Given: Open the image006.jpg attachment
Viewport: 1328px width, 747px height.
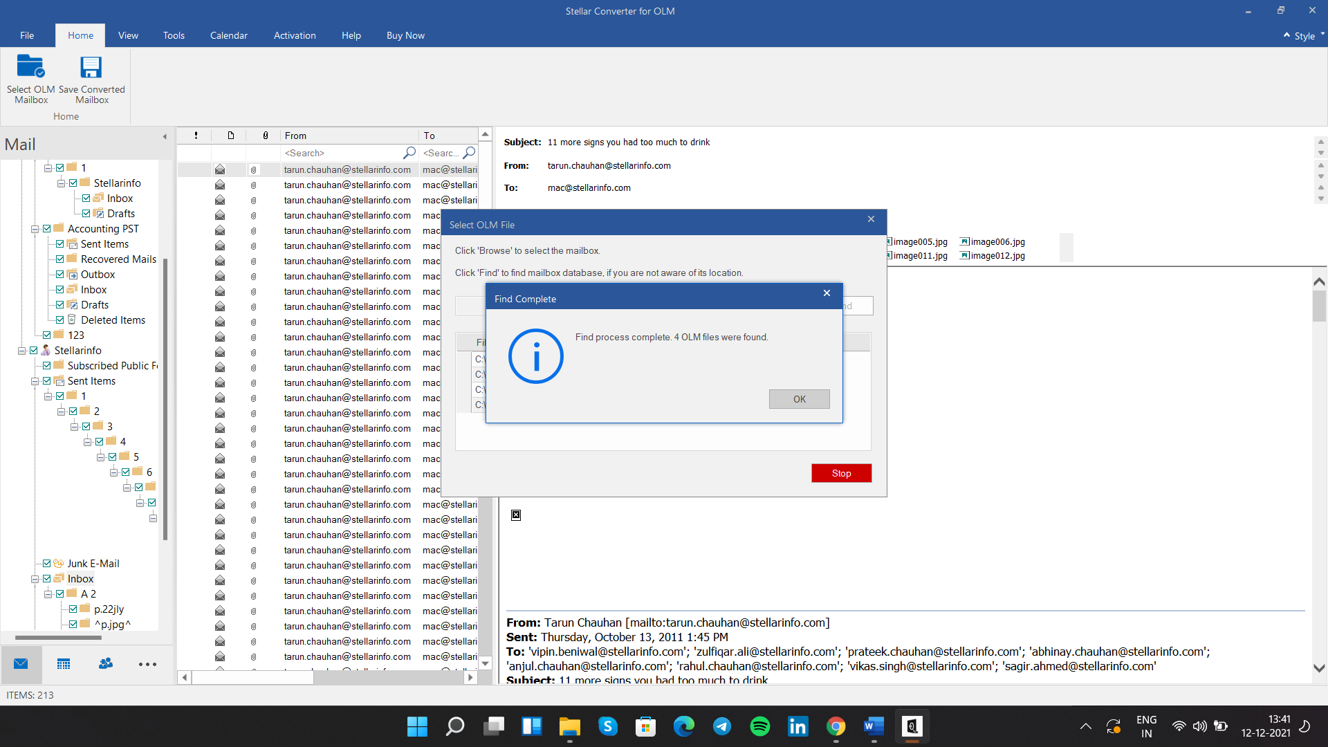Looking at the screenshot, I should 993,241.
